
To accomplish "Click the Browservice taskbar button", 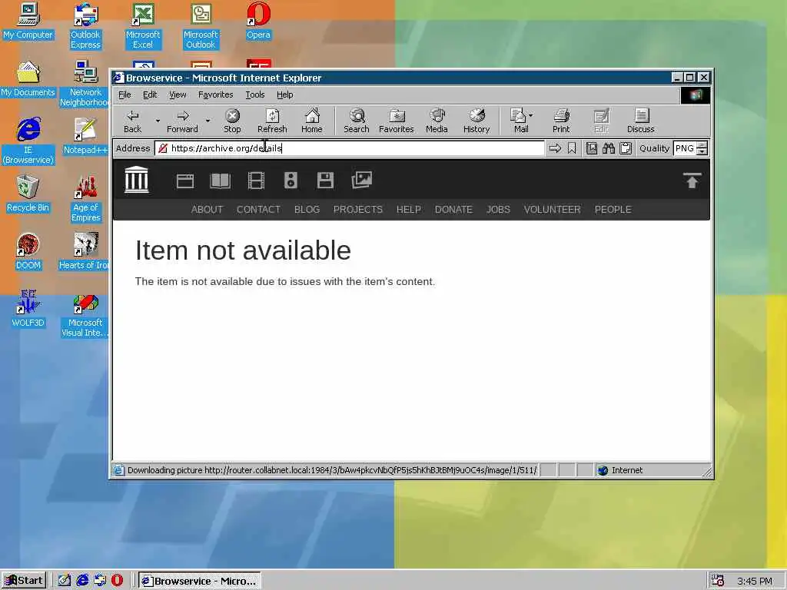I will (x=199, y=581).
